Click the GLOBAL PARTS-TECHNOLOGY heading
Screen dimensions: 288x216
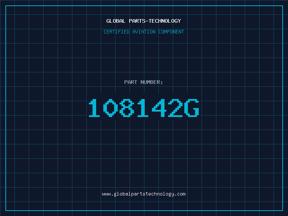pyautogui.click(x=144, y=21)
